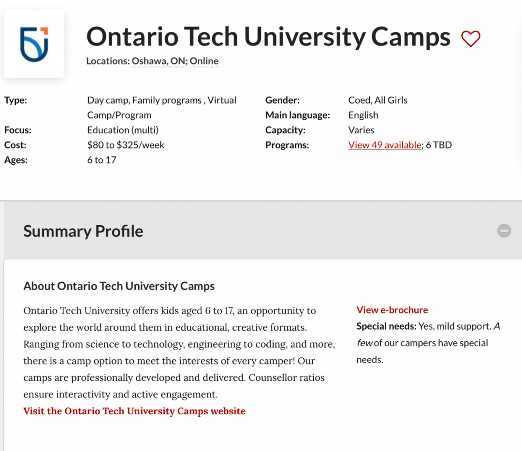Click the $80 to $325/week cost value
The height and width of the screenshot is (451, 522).
pyautogui.click(x=126, y=145)
